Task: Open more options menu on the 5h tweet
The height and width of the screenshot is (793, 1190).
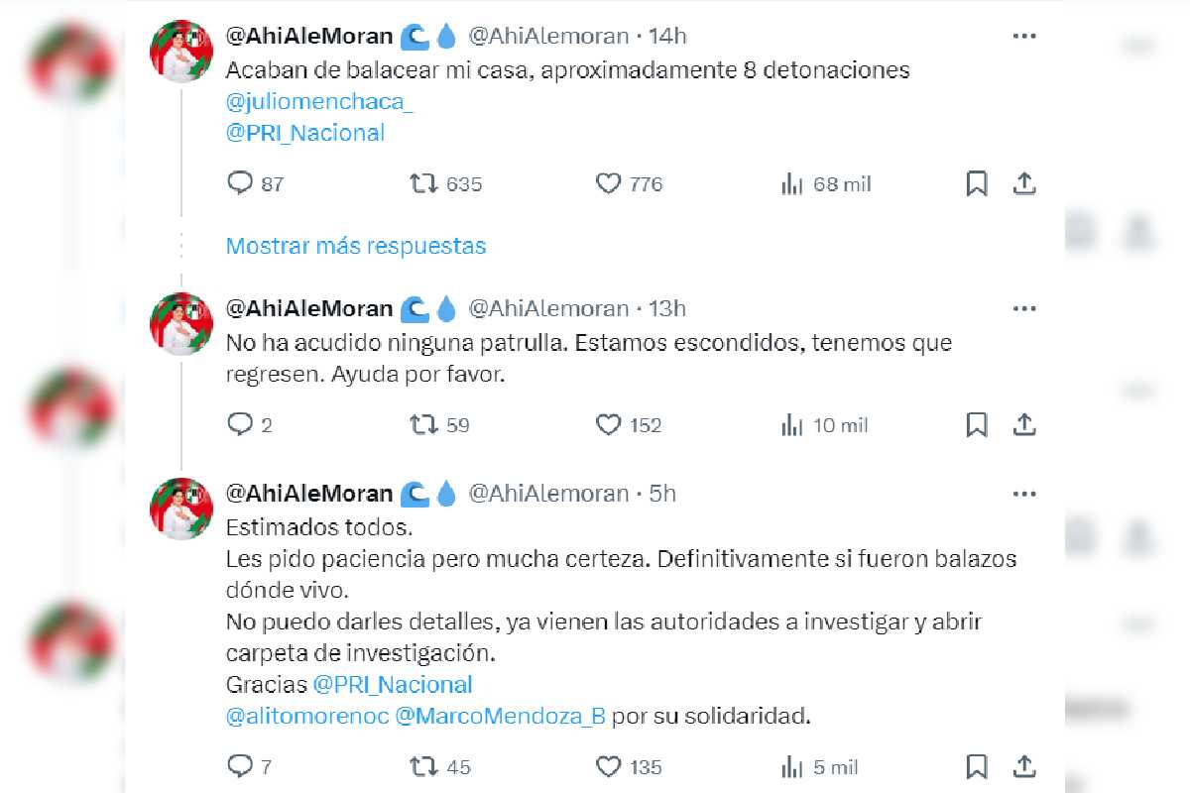Action: click(1024, 493)
